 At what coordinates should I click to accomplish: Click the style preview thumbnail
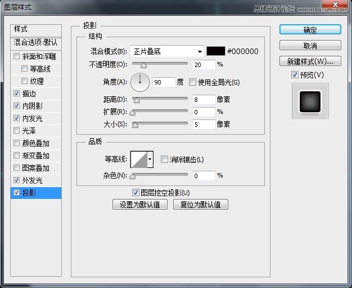click(310, 101)
